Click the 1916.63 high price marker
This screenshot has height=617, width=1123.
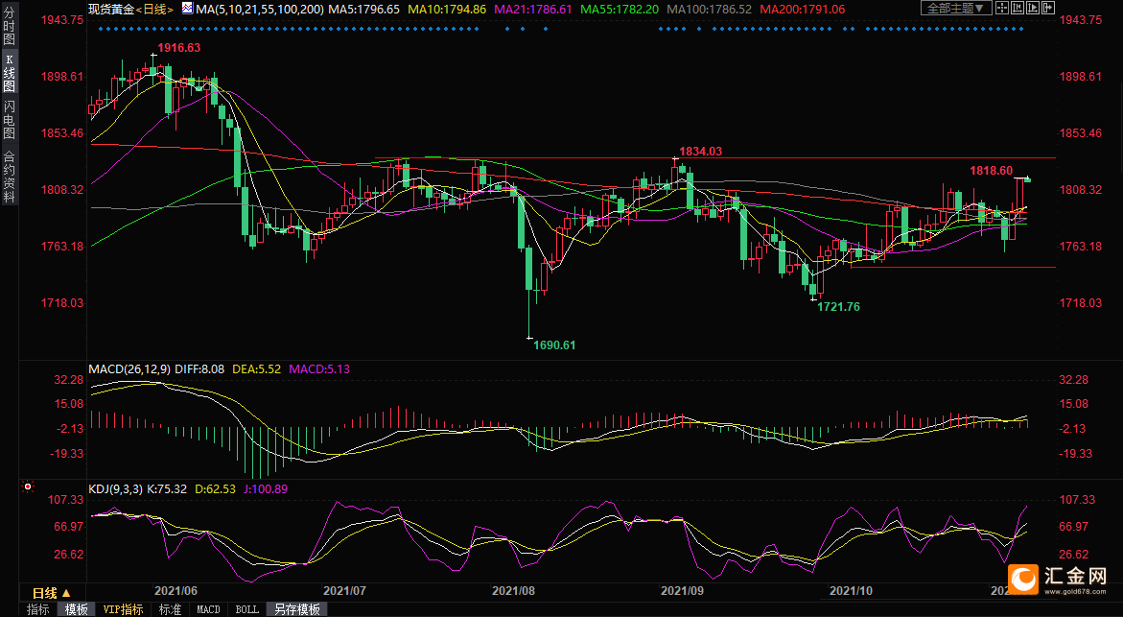(x=179, y=48)
